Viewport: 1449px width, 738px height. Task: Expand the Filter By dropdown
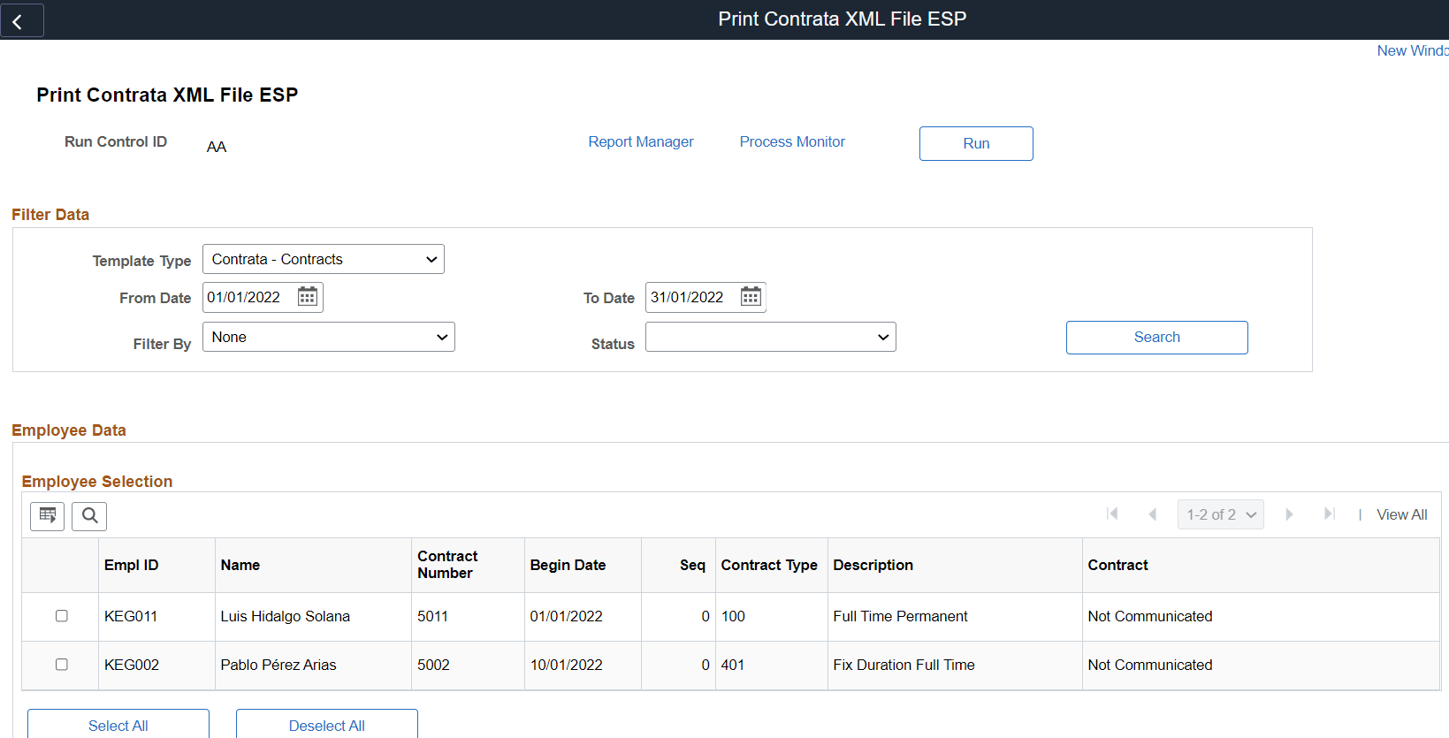(329, 337)
